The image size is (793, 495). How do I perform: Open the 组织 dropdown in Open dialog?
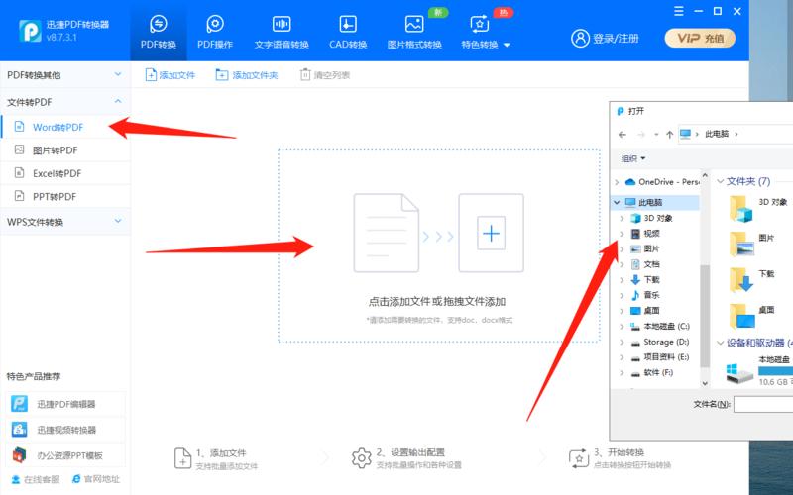633,158
